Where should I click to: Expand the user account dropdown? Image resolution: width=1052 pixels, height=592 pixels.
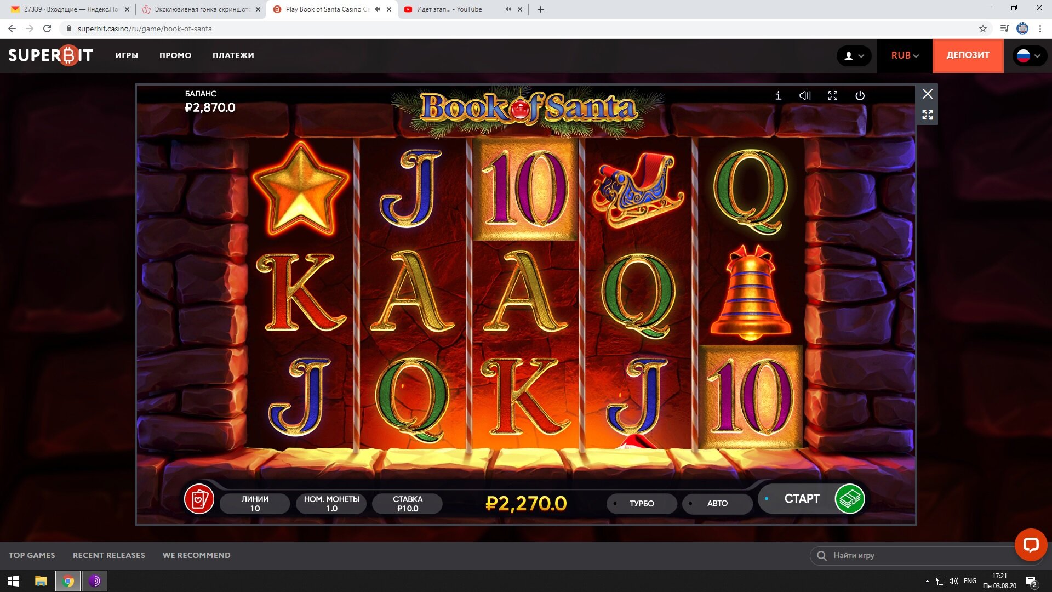854,55
